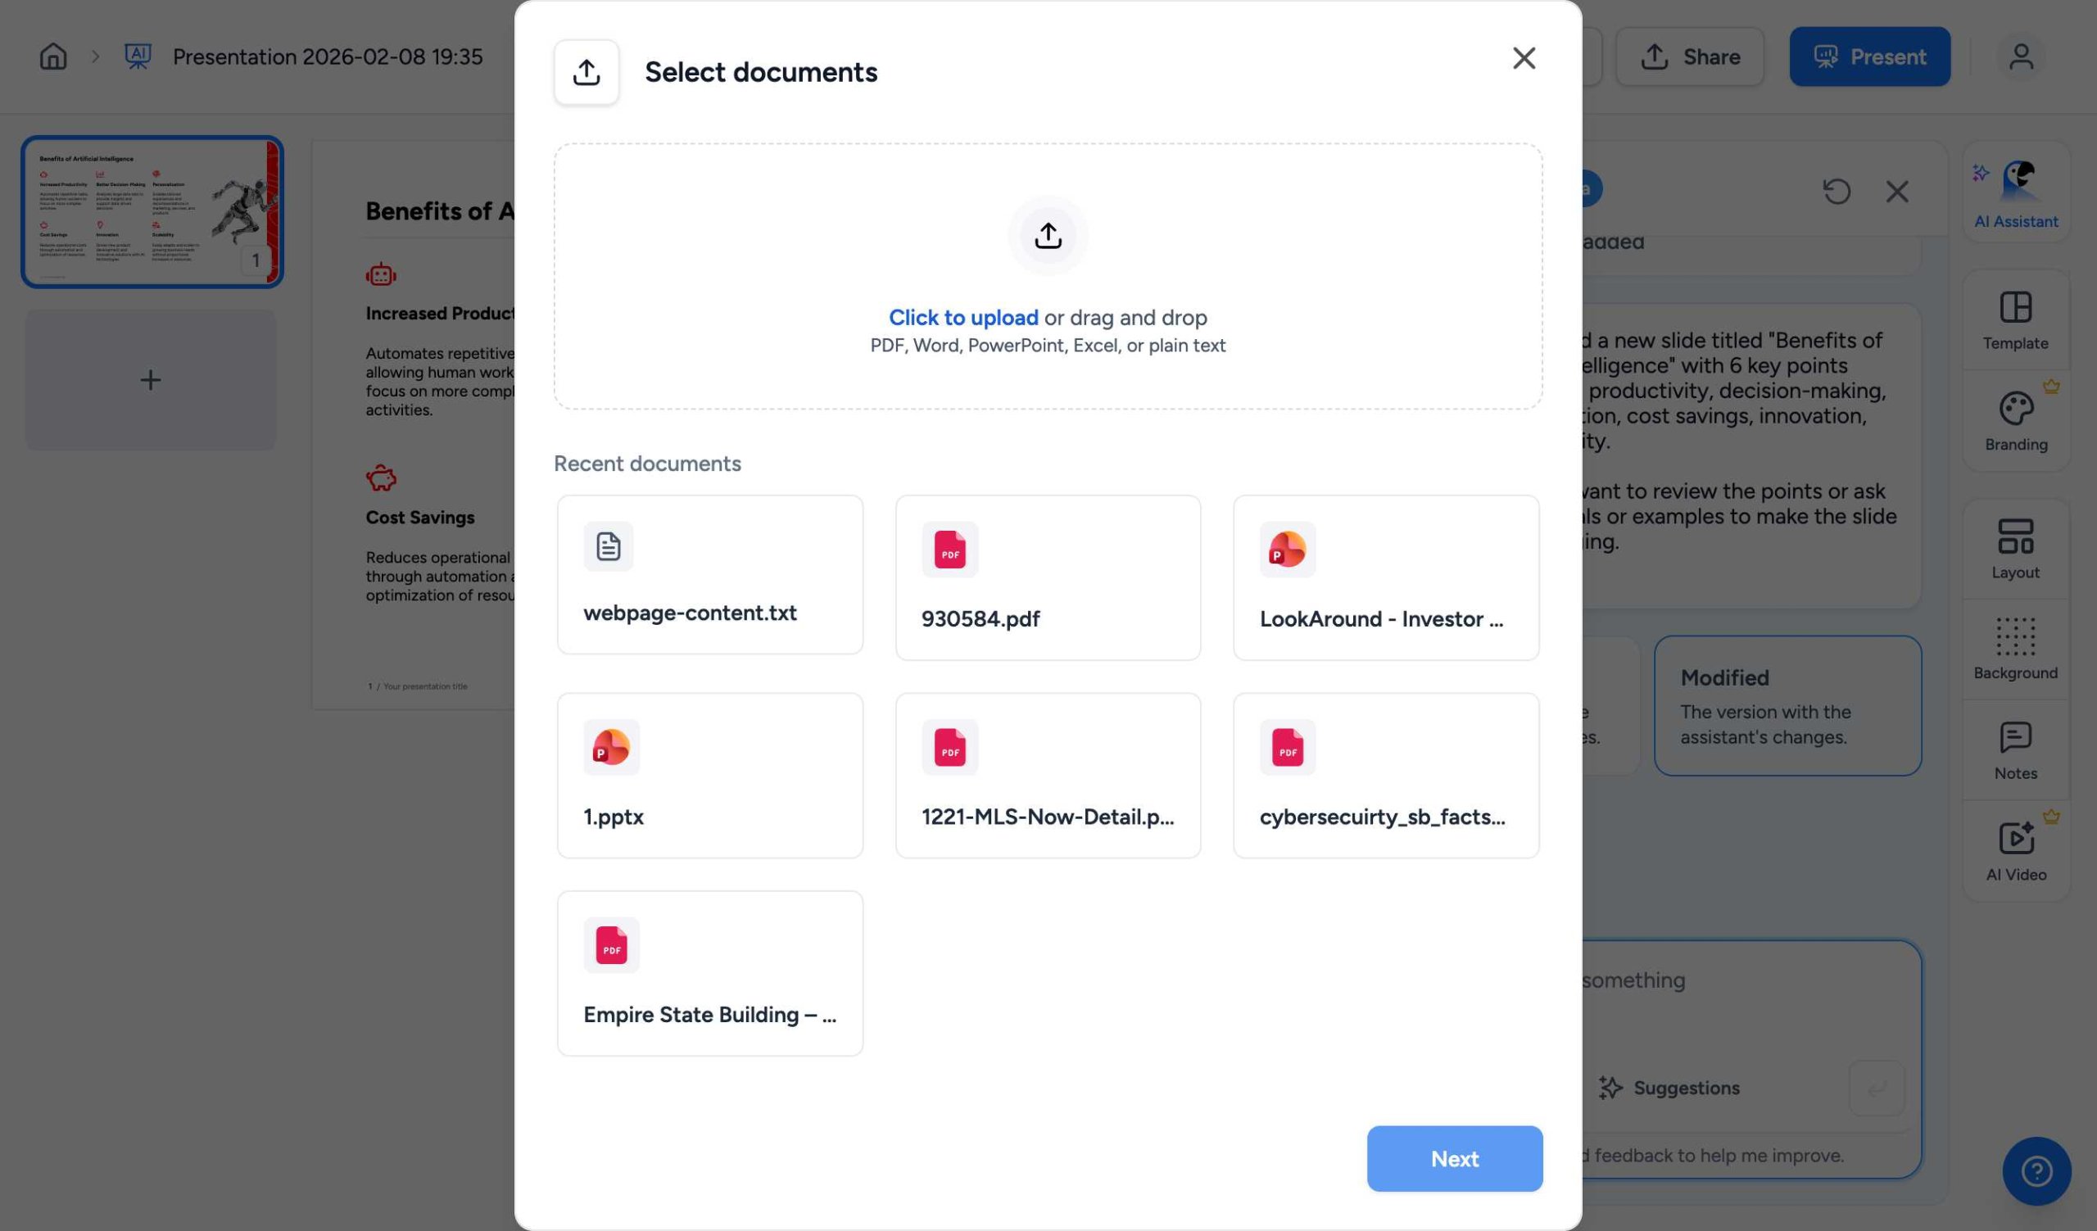This screenshot has height=1231, width=2097.
Task: Open the help question mark button
Action: tap(2036, 1170)
